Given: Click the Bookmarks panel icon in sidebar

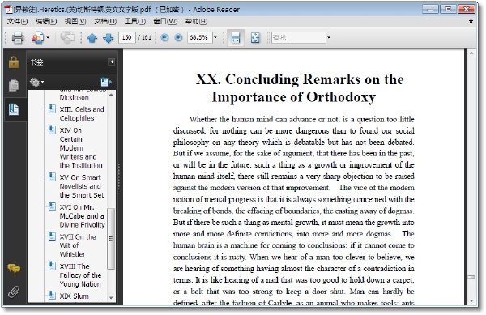Looking at the screenshot, I should 14,109.
